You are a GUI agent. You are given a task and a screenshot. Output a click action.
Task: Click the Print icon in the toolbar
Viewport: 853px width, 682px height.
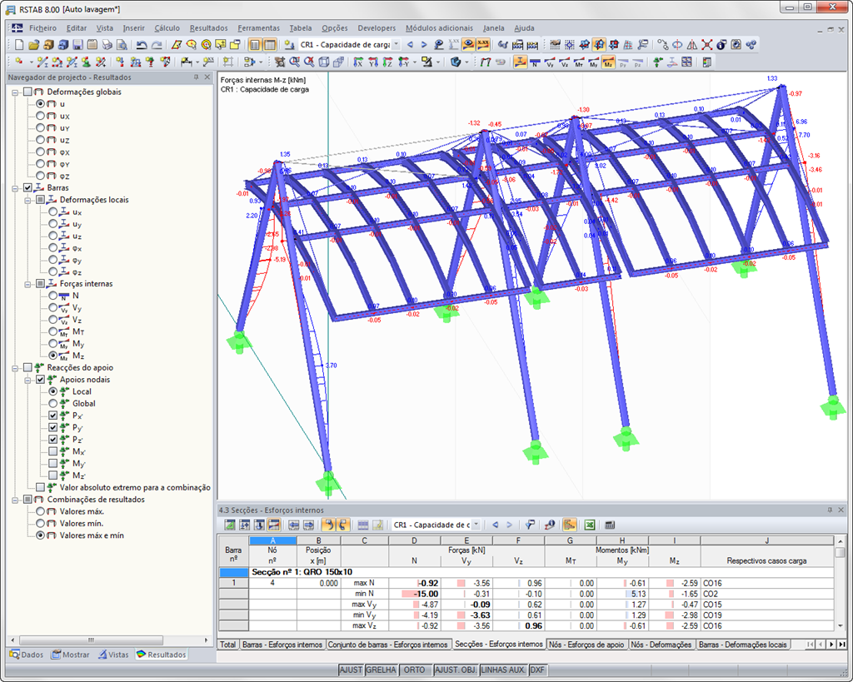(x=107, y=45)
